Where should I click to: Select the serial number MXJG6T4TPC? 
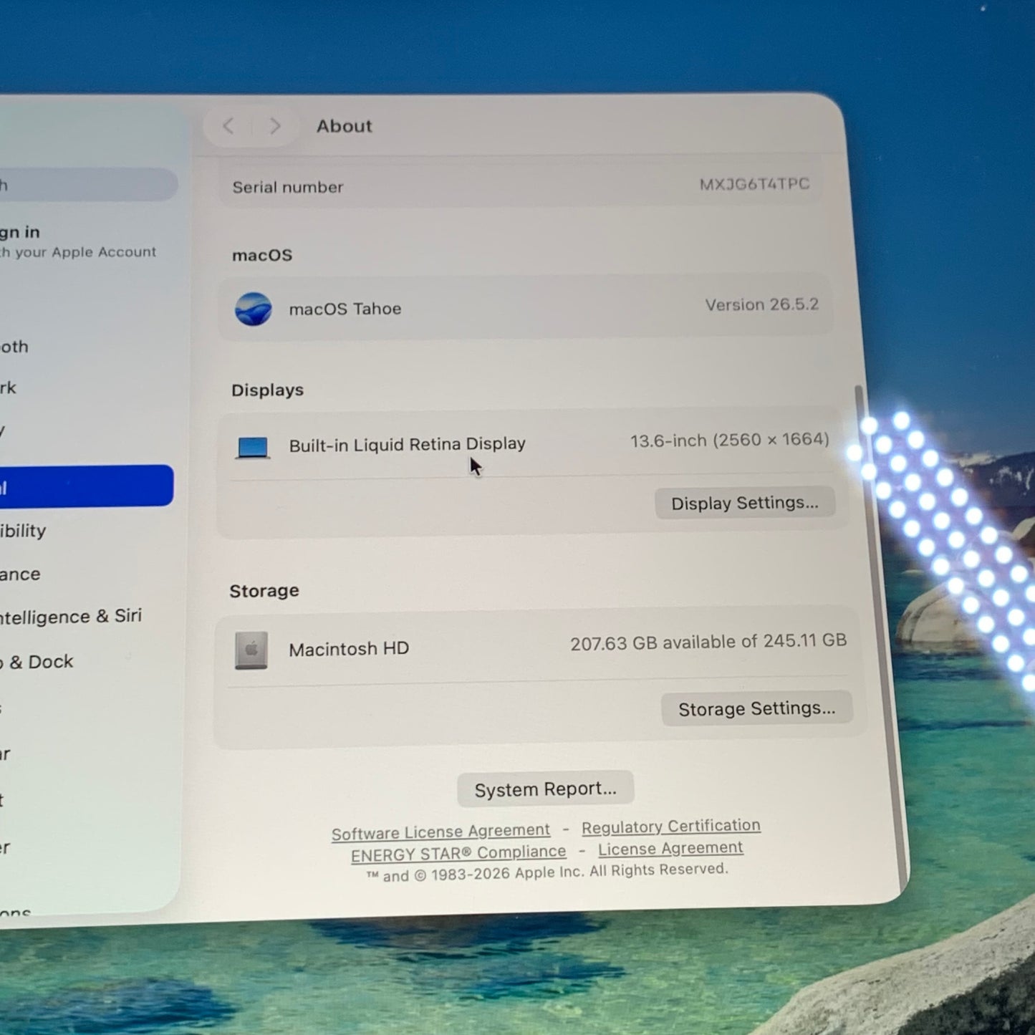coord(754,184)
